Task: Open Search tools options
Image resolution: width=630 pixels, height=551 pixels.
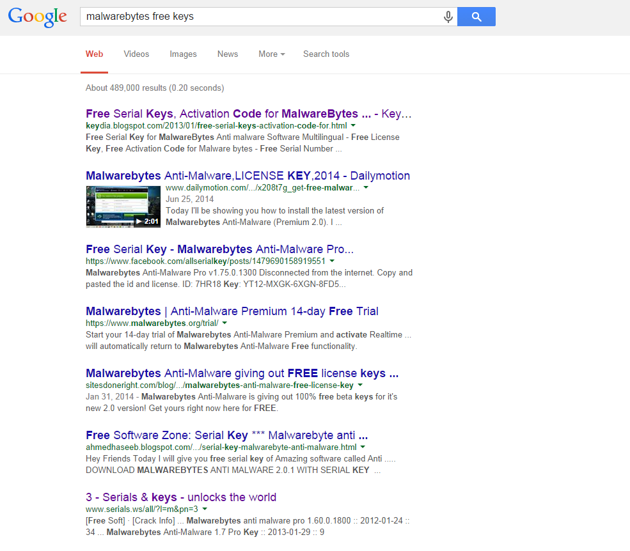Action: 326,54
